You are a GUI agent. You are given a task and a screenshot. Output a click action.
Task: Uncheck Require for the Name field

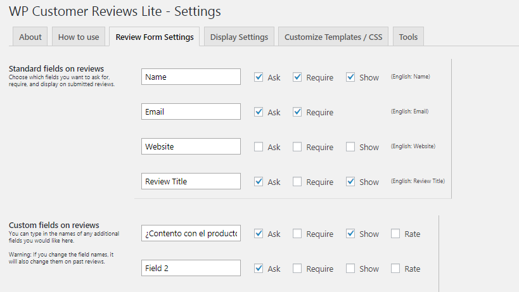(x=297, y=77)
